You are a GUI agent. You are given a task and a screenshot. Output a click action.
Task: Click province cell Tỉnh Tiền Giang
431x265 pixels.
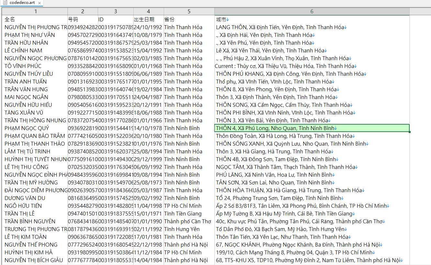point(183,214)
